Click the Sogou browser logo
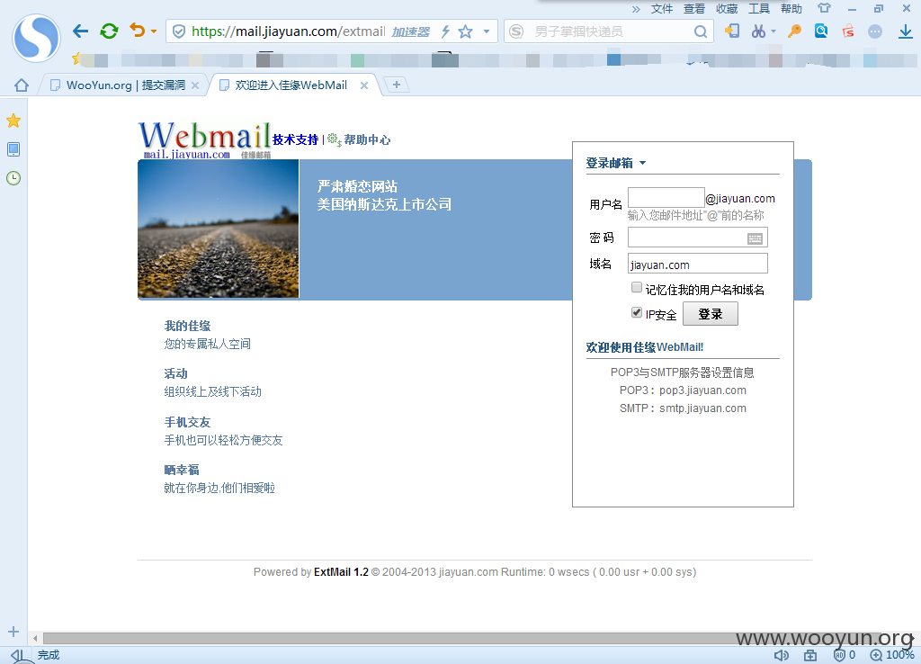Viewport: 921px width, 664px height. click(36, 38)
